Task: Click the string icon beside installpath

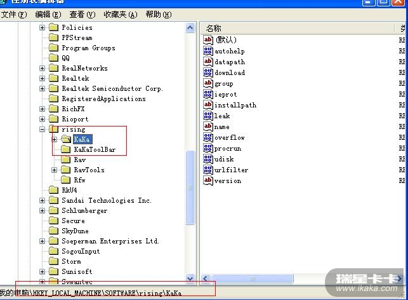Action: click(208, 105)
